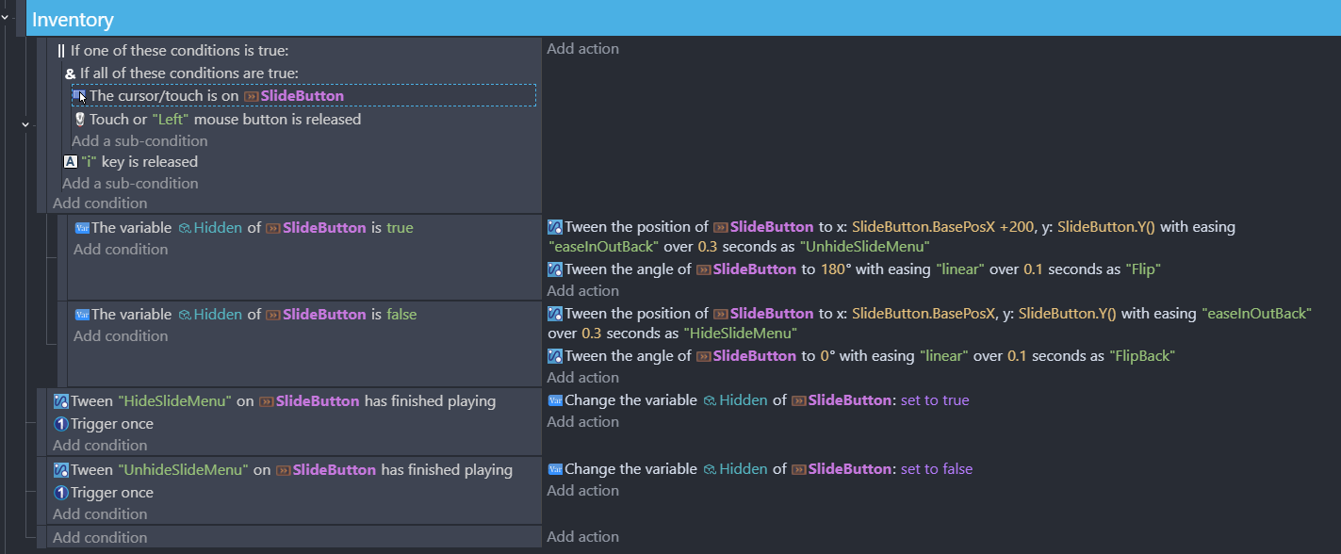
Task: Collapse the Inventory group with the top-left chevron
Action: click(9, 20)
